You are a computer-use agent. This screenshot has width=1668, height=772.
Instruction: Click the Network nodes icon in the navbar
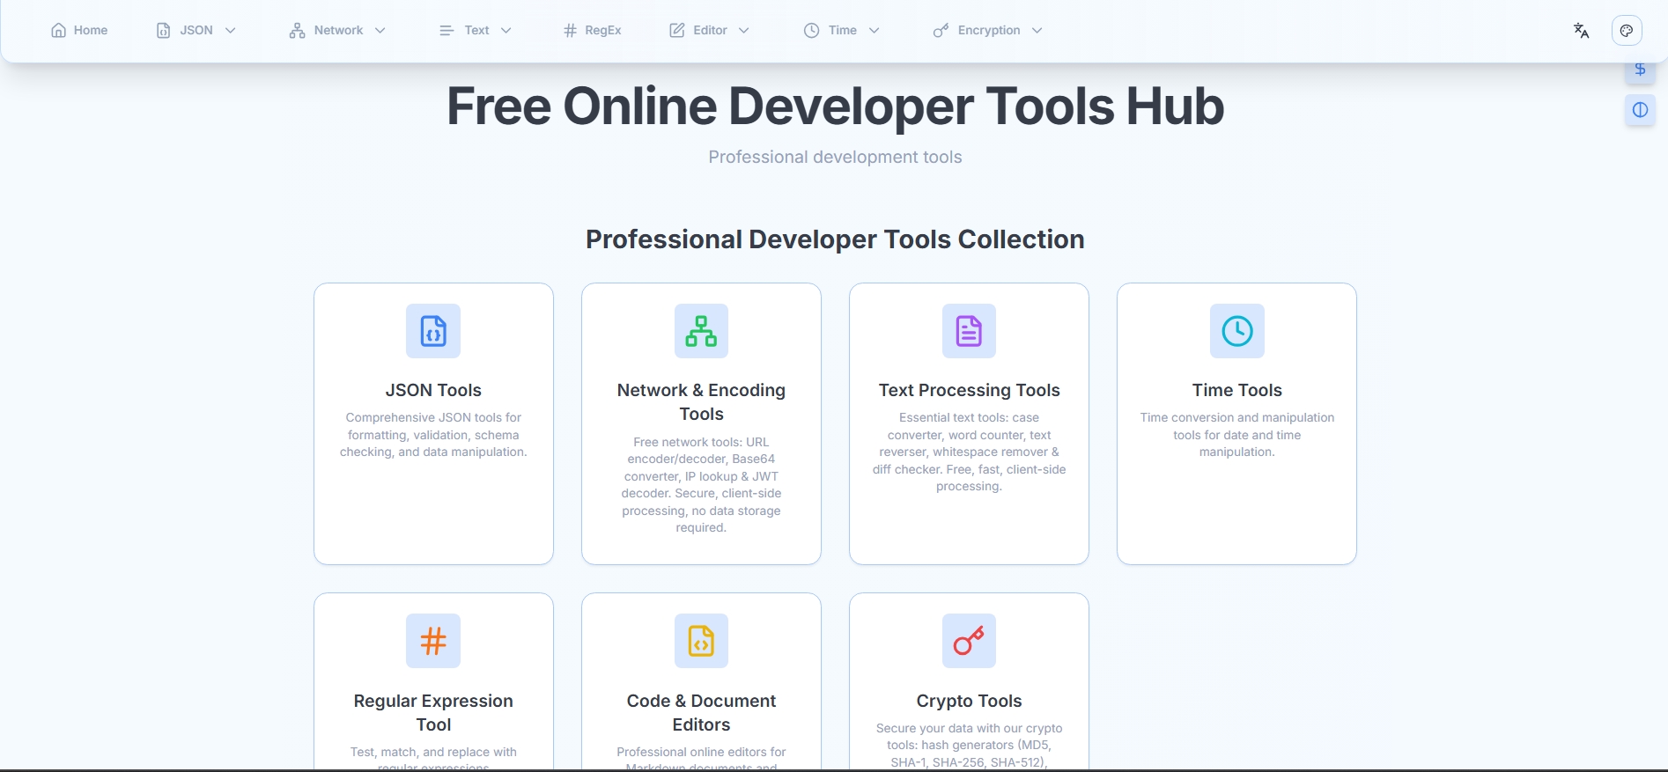pos(297,31)
